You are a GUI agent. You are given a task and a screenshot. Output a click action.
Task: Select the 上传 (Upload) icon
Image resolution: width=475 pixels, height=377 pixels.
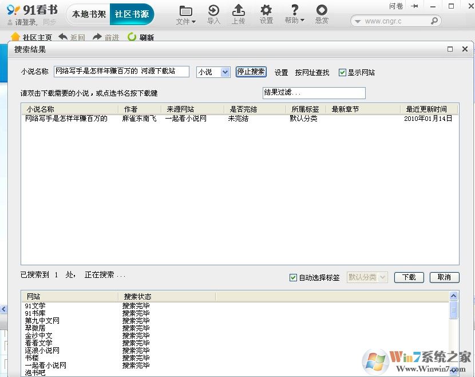[x=239, y=11]
